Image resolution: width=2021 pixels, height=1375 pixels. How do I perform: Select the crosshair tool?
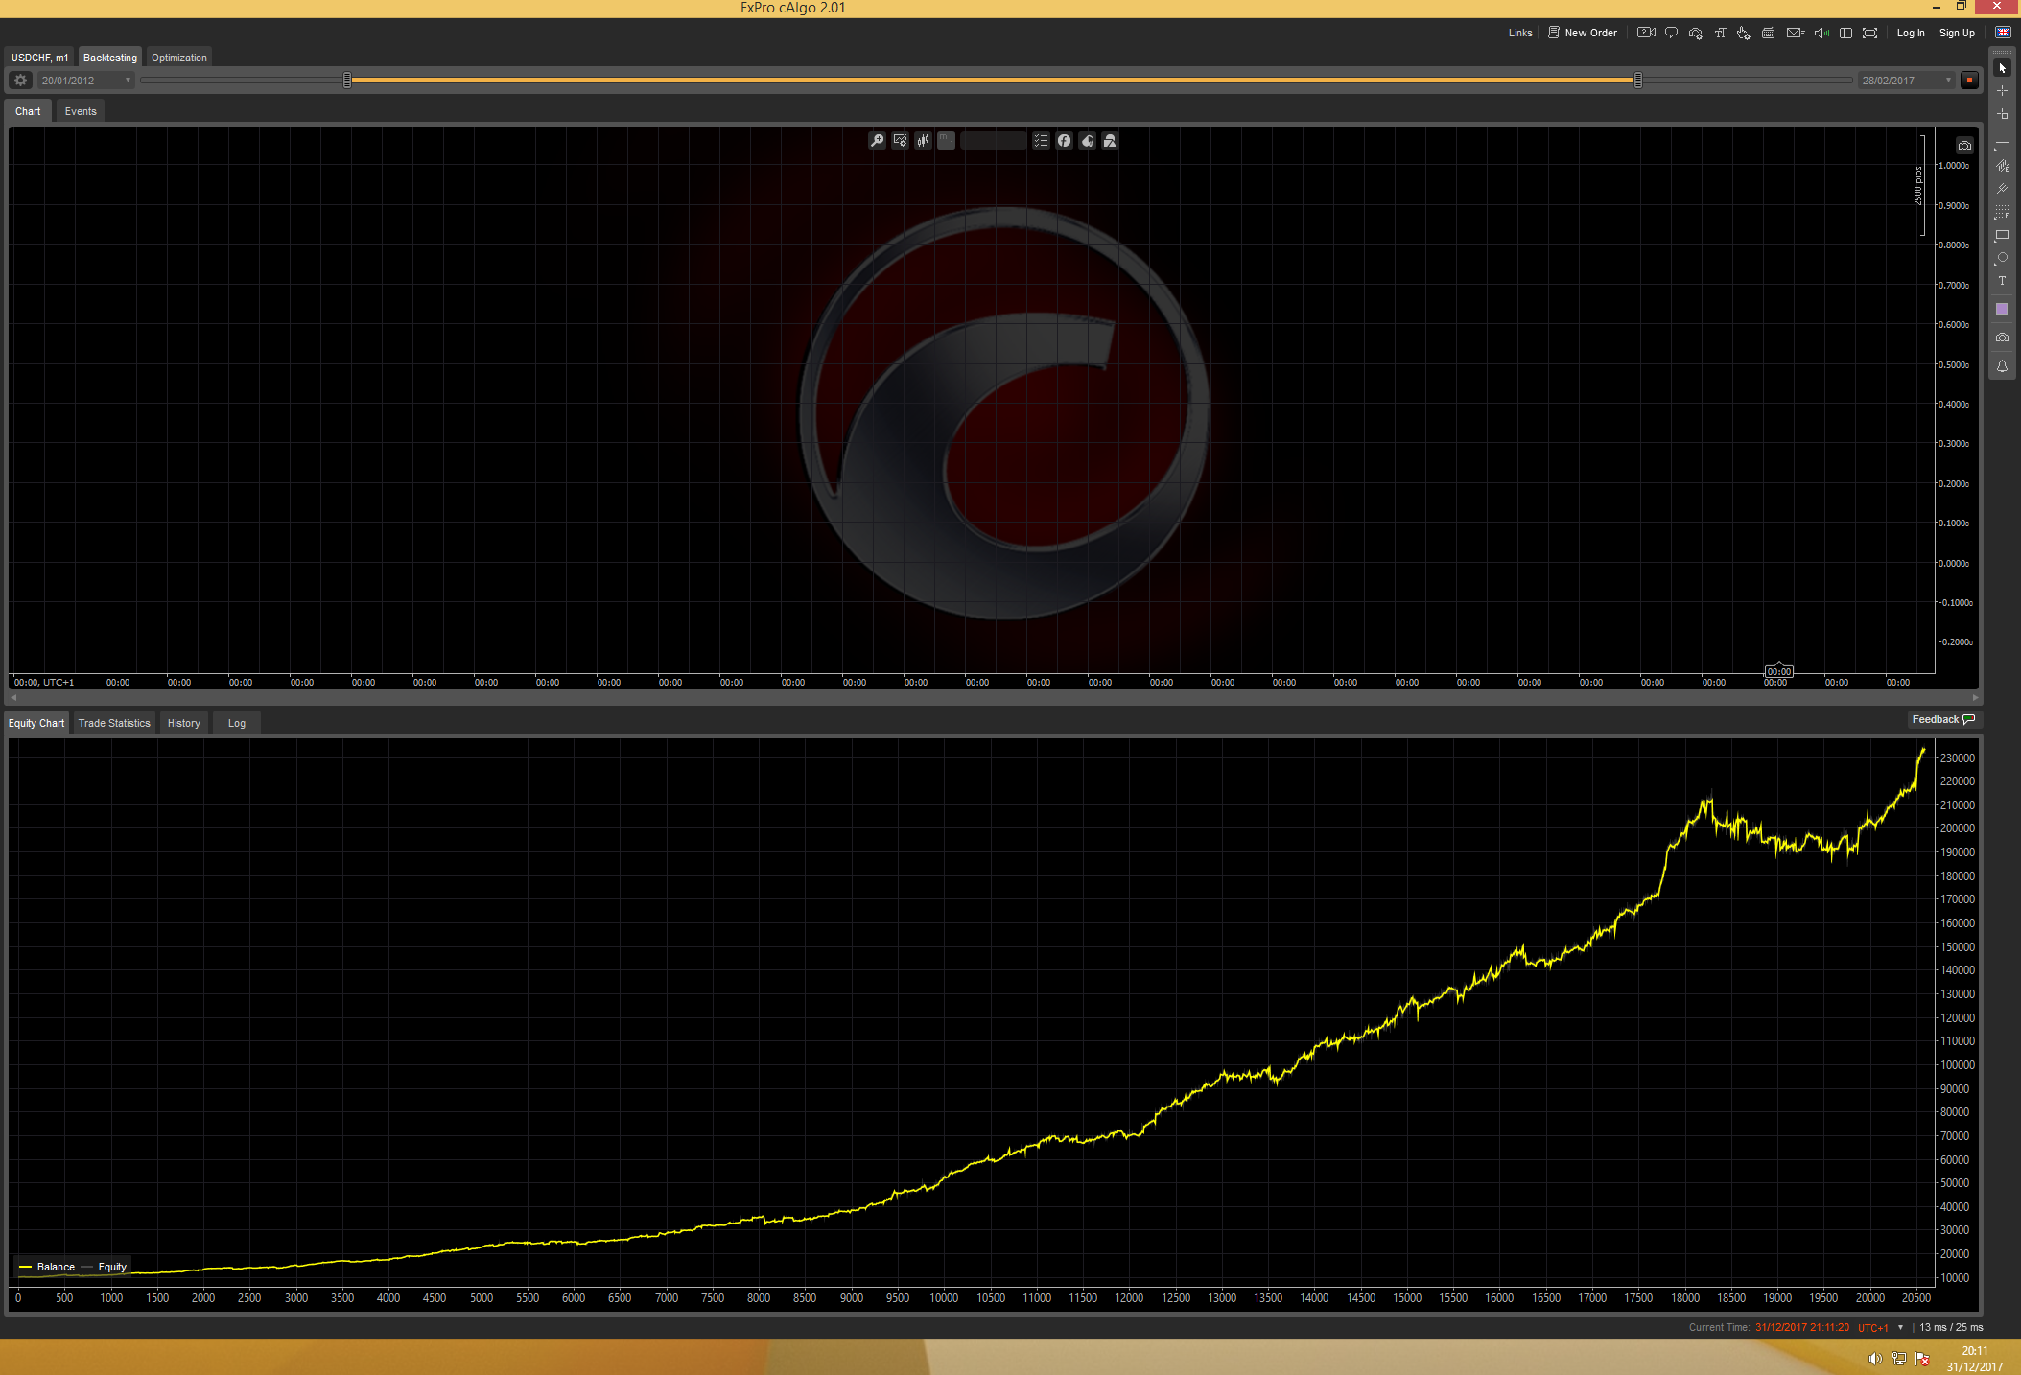coord(2002,91)
